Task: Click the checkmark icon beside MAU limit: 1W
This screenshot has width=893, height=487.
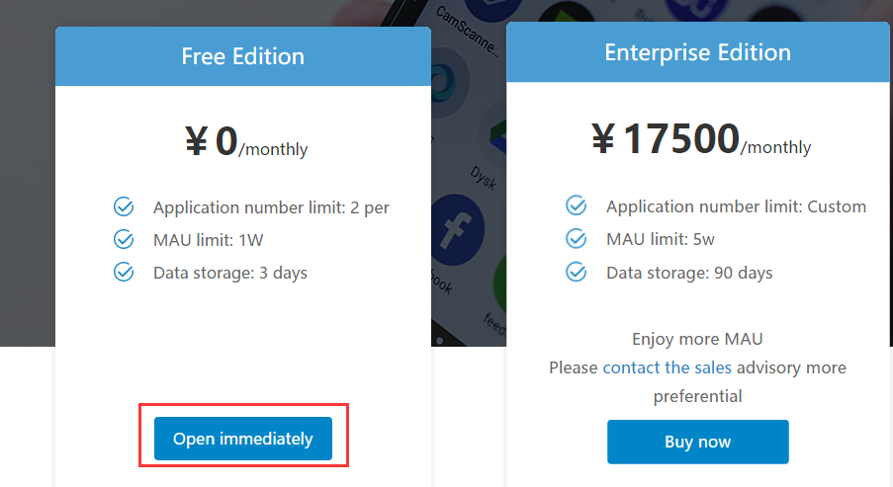Action: click(124, 239)
